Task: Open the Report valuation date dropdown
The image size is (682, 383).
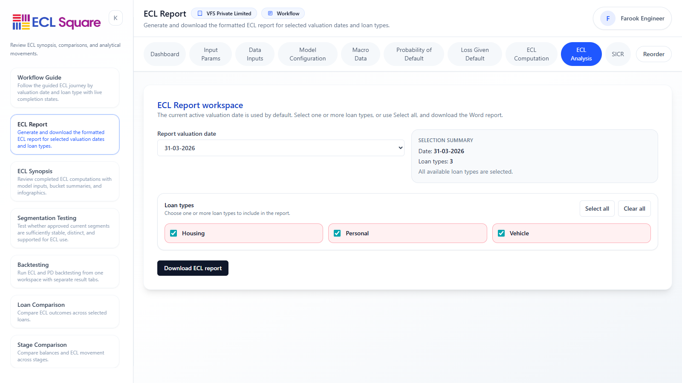Action: pyautogui.click(x=281, y=148)
